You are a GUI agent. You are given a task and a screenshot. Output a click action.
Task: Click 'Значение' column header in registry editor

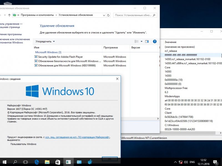170,42
